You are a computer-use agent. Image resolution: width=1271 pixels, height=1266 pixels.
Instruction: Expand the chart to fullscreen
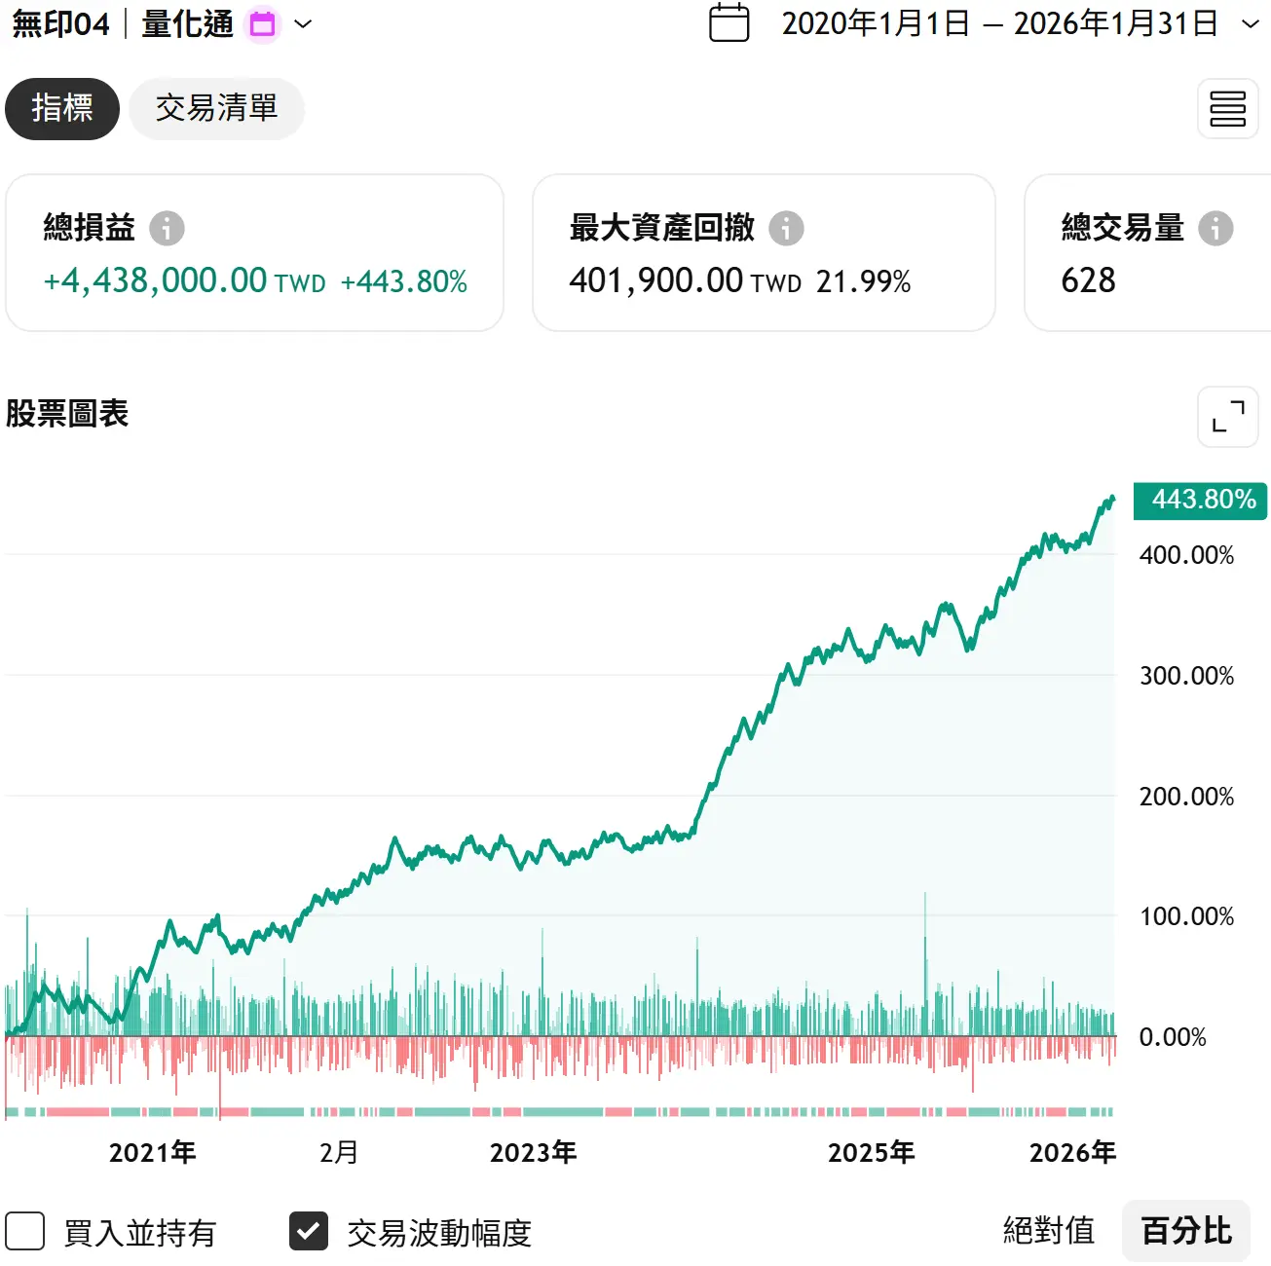pyautogui.click(x=1227, y=417)
